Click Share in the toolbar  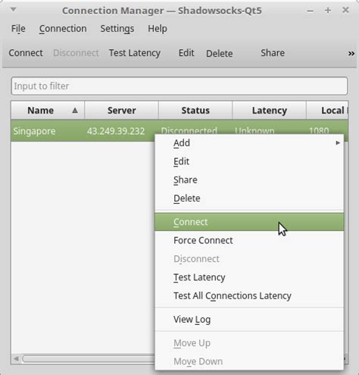tap(273, 53)
